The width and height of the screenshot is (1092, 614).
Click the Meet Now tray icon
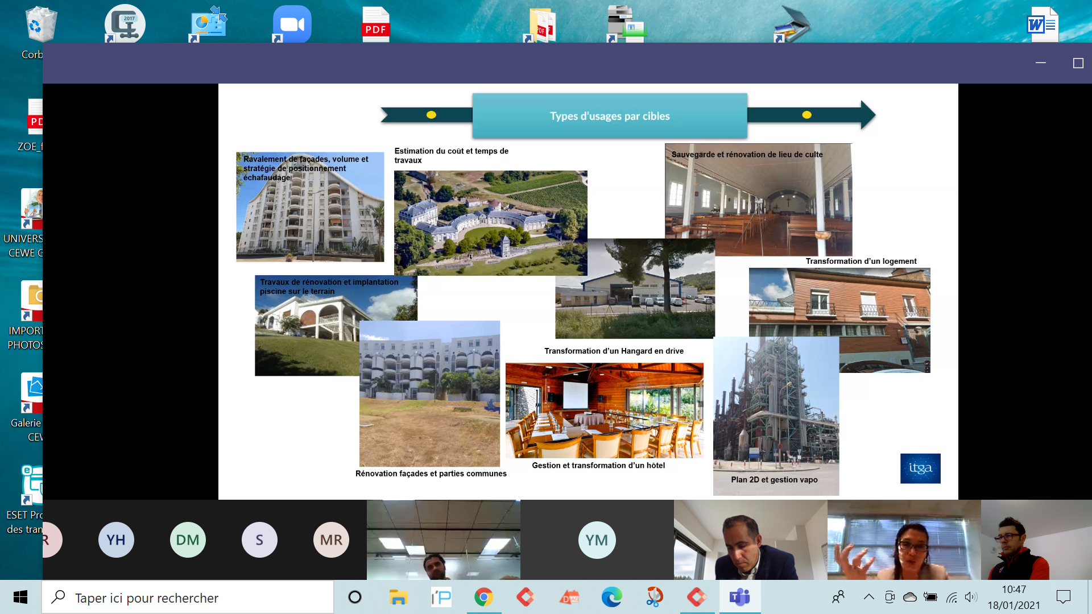click(x=890, y=597)
